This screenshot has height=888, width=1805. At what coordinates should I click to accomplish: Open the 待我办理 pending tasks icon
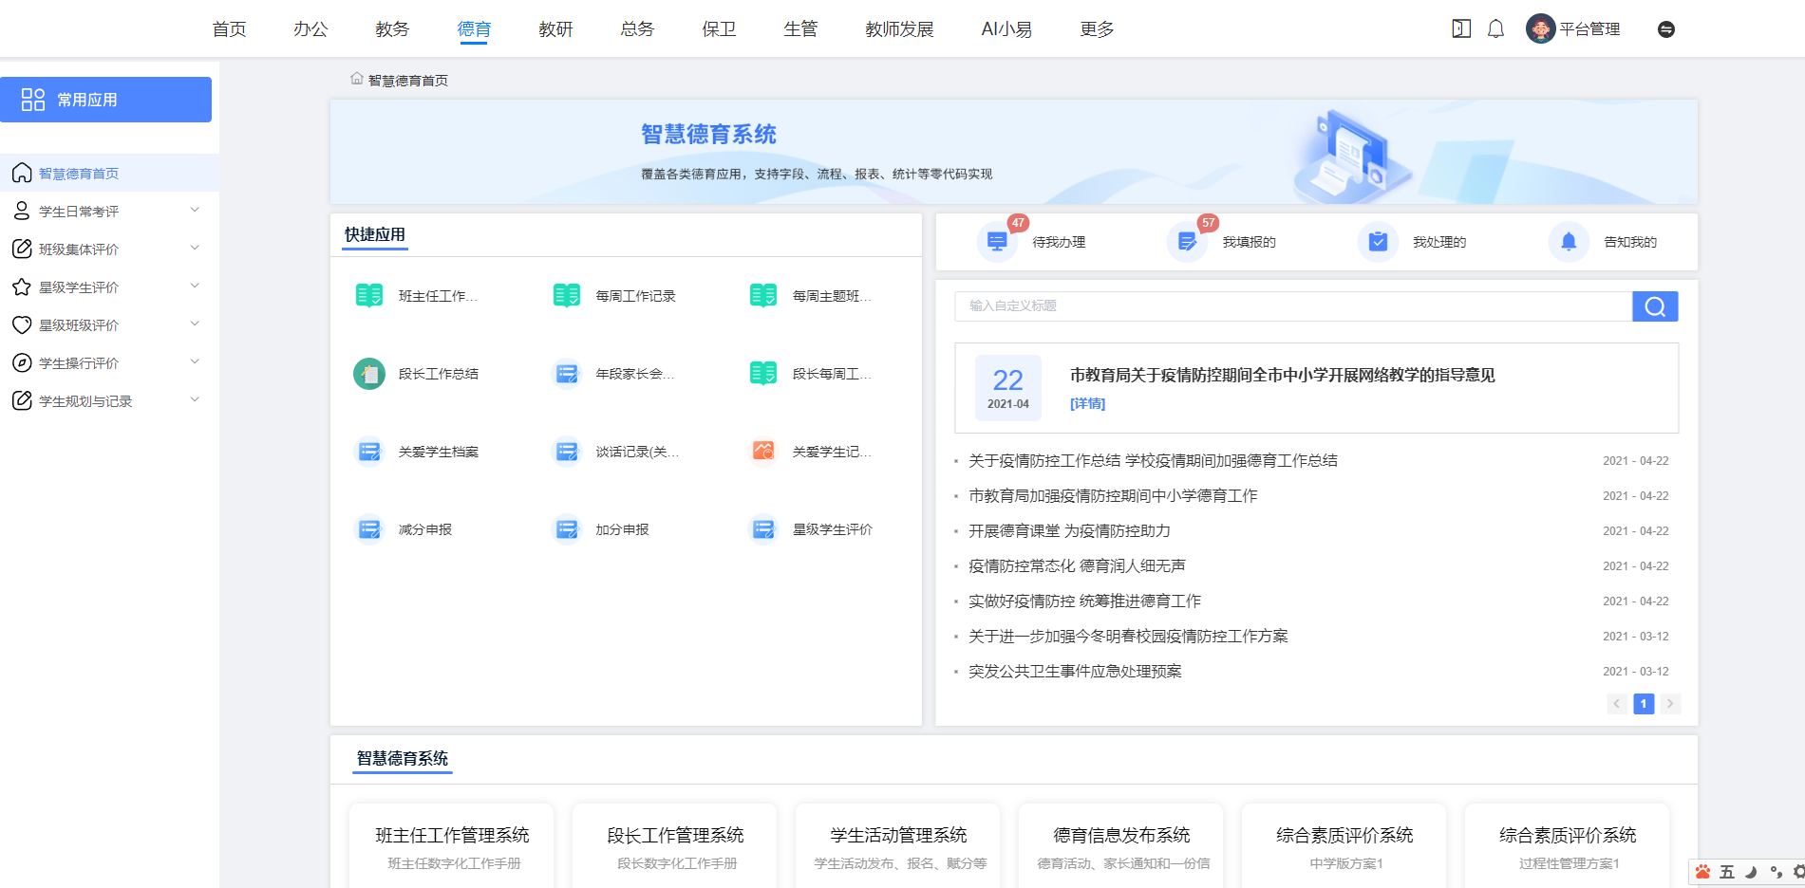pos(997,242)
